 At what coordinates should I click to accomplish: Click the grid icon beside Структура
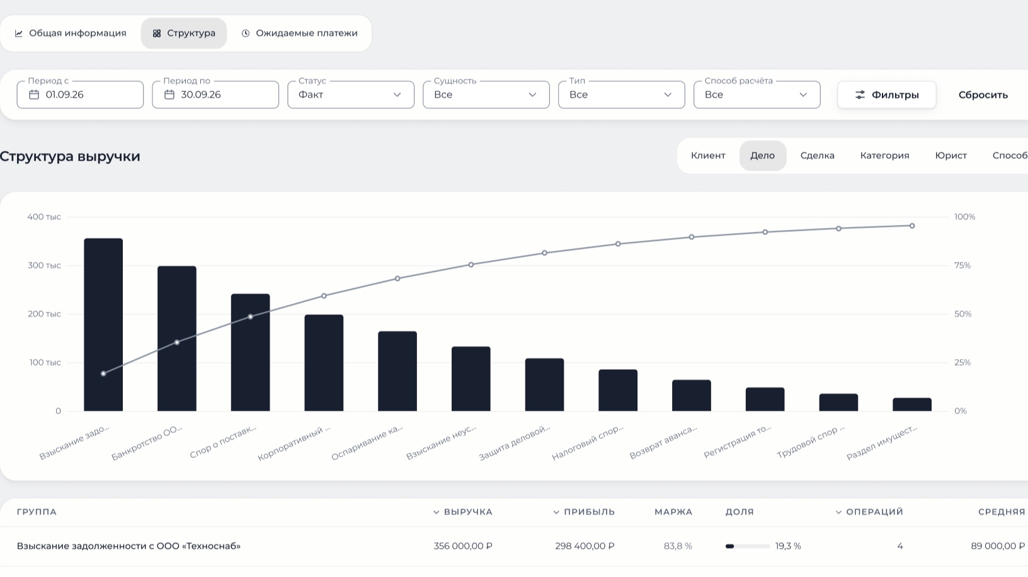[157, 33]
